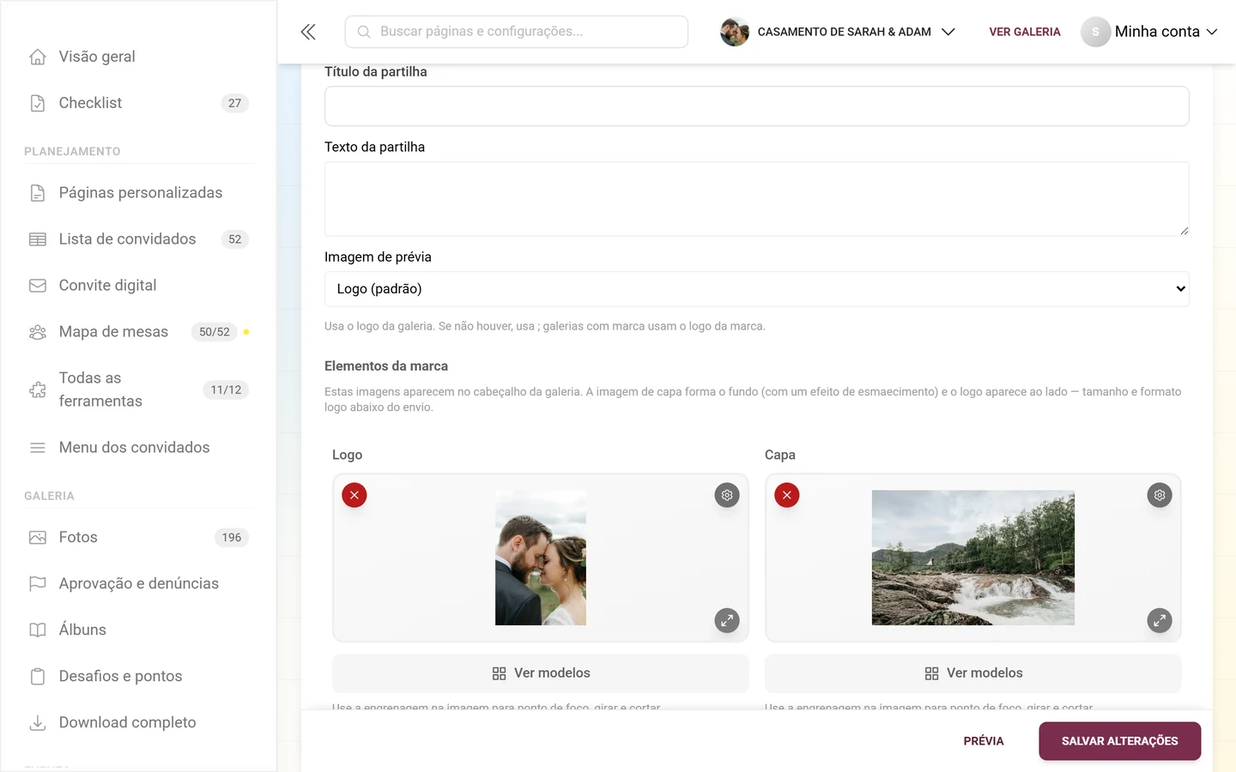Click the Checklist document icon
This screenshot has width=1236, height=772.
tap(38, 103)
